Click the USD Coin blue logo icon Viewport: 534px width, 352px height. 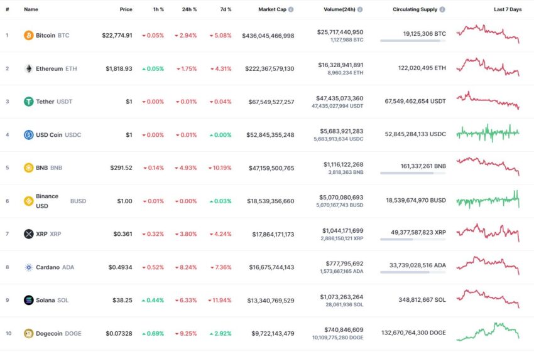[x=29, y=135]
